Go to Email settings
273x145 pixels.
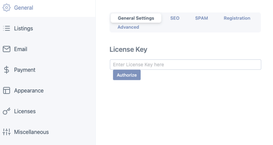point(48,49)
